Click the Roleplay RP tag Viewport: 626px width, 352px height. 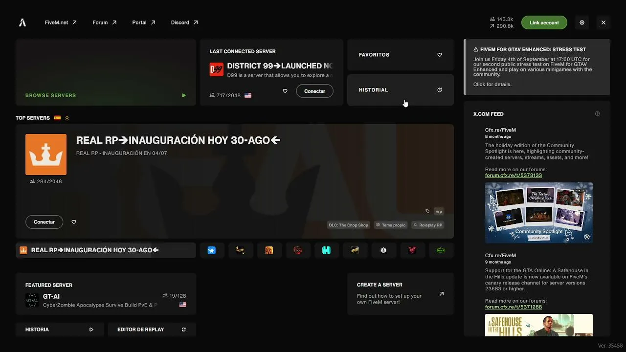(427, 225)
